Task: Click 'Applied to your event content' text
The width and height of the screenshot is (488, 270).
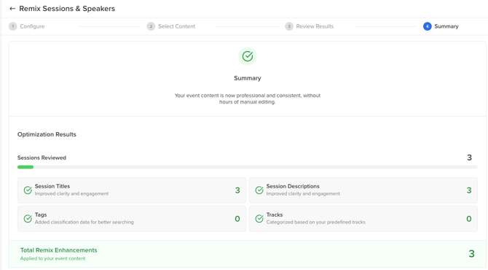Action: point(52,258)
